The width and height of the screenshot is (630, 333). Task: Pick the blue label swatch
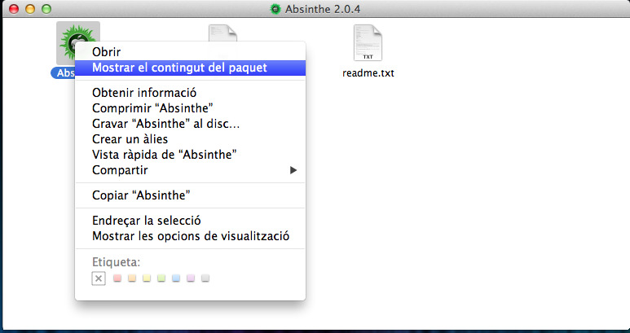[x=176, y=278]
